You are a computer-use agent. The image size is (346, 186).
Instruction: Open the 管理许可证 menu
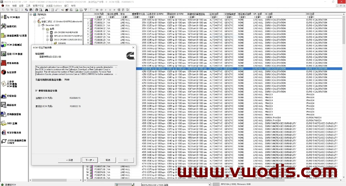click(38, 6)
